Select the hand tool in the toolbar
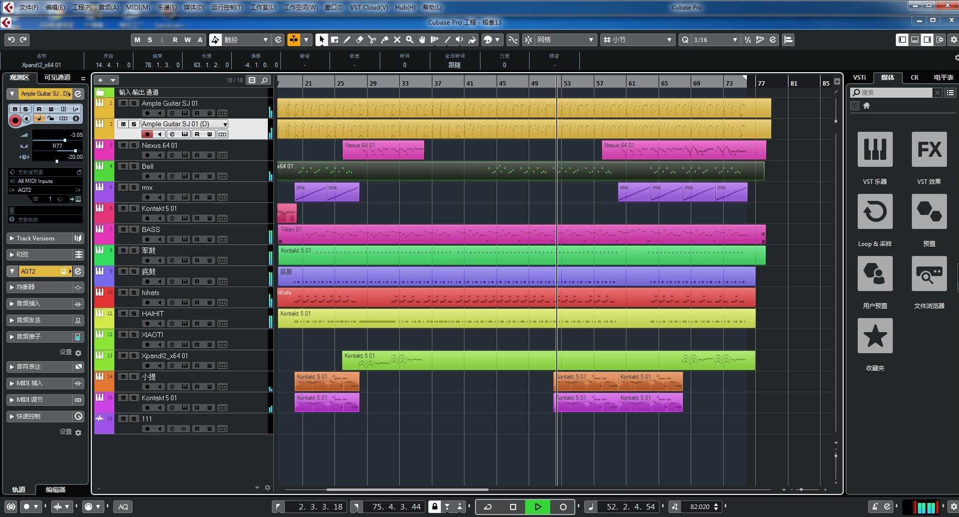Screen dimensions: 959x517 pyautogui.click(x=422, y=40)
